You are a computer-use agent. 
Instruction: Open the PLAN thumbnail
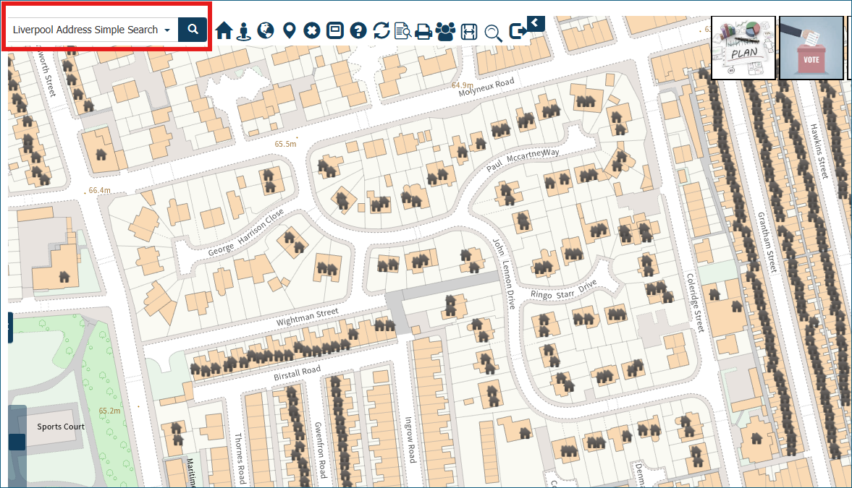(743, 48)
